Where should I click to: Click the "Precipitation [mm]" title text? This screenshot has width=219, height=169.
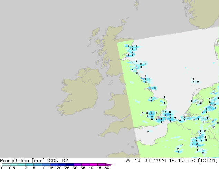22,161
